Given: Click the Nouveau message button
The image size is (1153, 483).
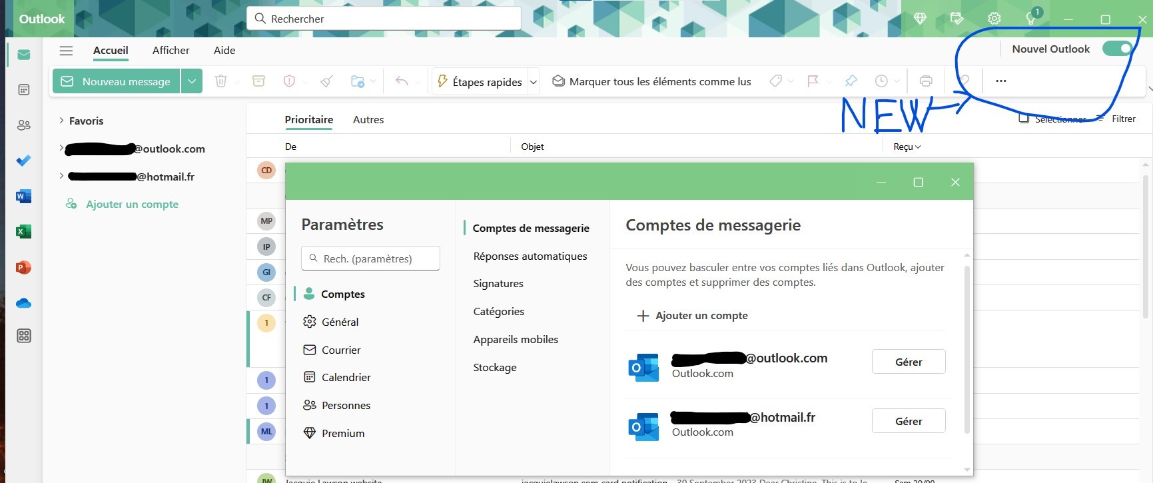Looking at the screenshot, I should click(x=117, y=81).
